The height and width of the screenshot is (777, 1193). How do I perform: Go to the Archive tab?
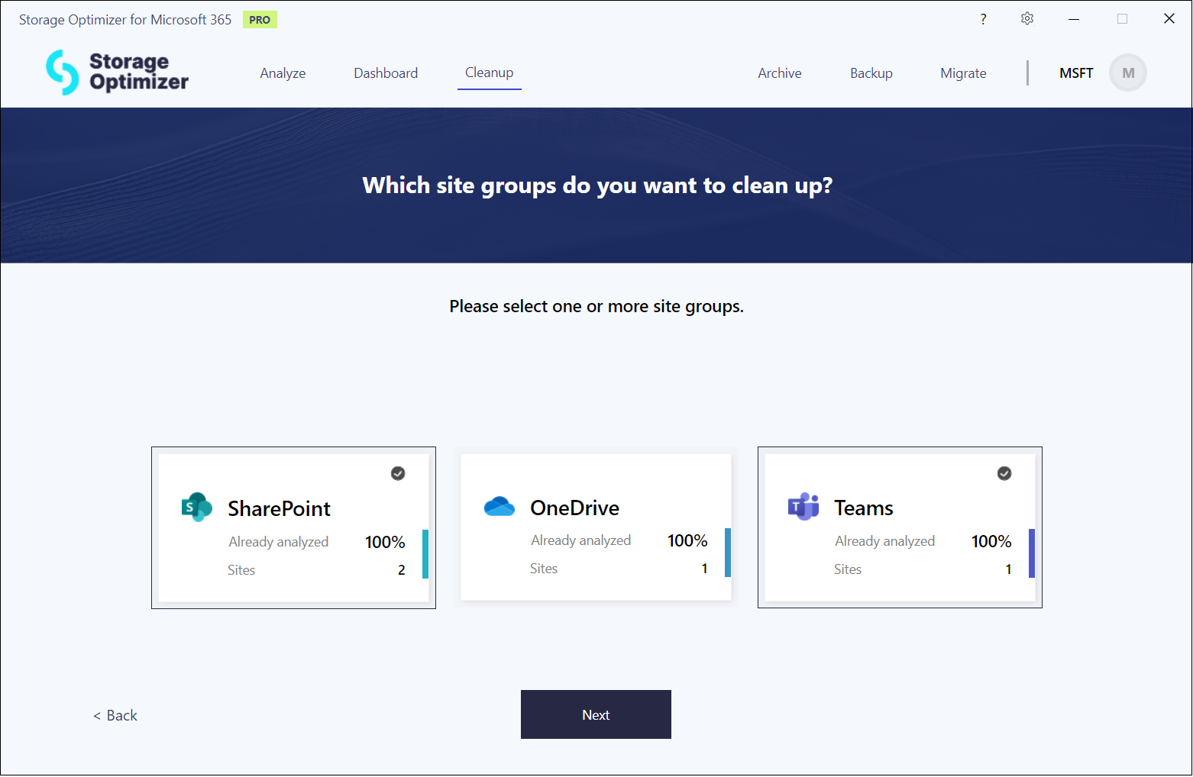[x=780, y=73]
